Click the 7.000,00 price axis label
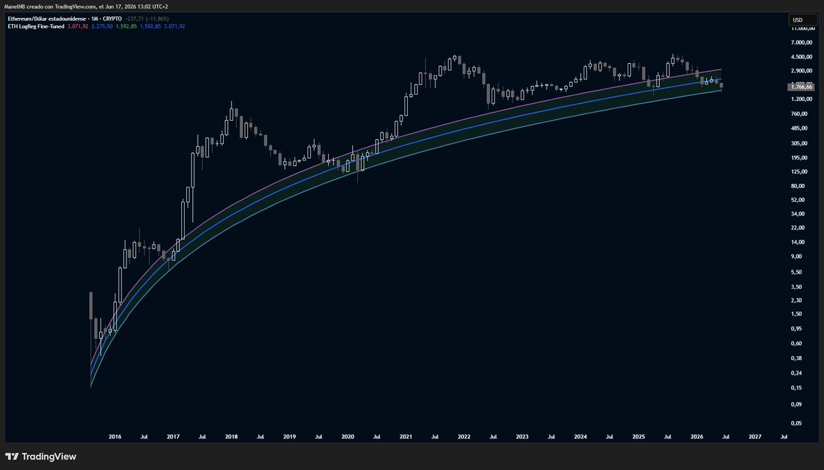This screenshot has height=470, width=824. [801, 43]
